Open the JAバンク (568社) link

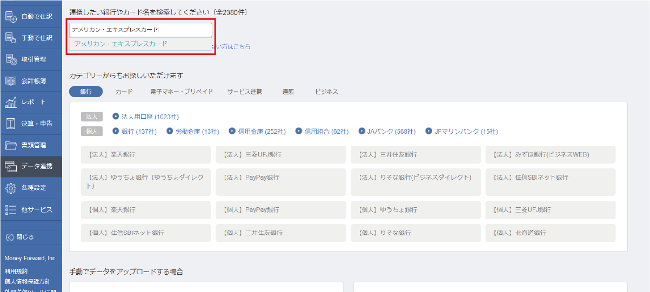(x=391, y=132)
